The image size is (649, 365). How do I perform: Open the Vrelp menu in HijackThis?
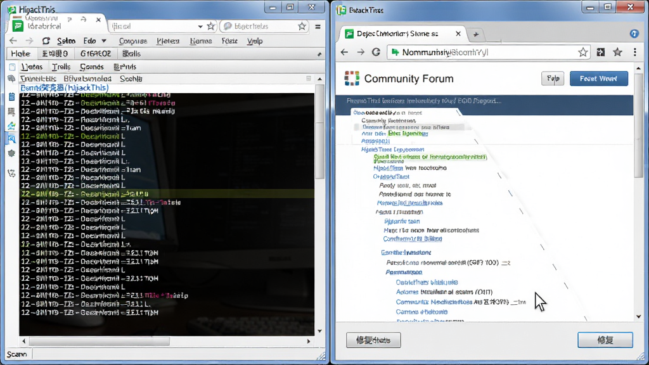(255, 41)
